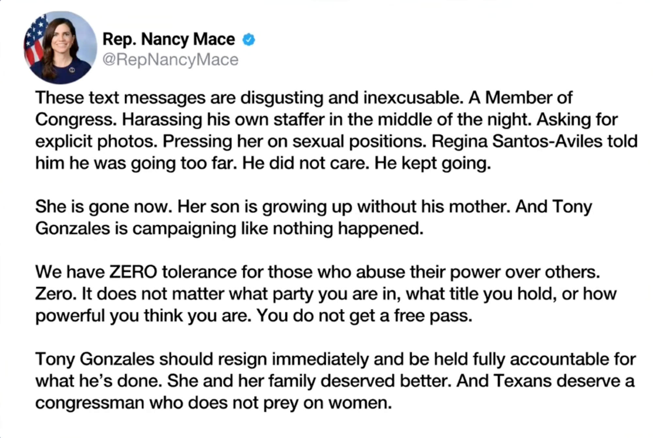This screenshot has height=438, width=653.
Task: Select the phrase "campaigning like nothing happened"
Action: (x=278, y=228)
